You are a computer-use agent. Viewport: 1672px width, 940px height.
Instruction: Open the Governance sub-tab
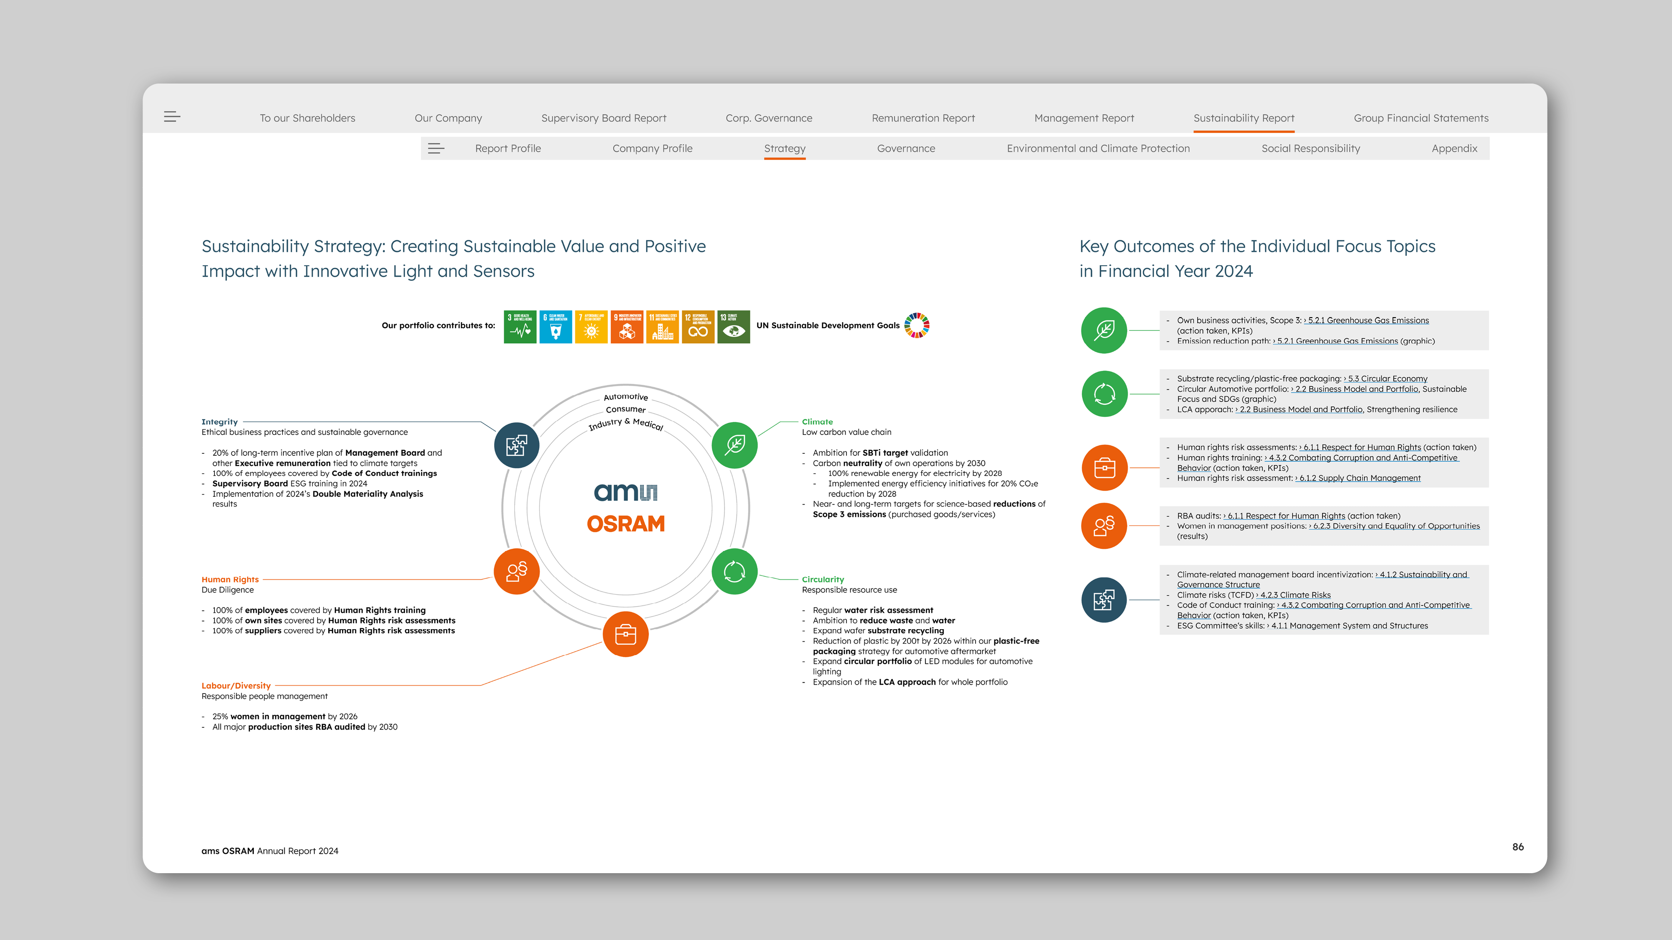coord(906,149)
